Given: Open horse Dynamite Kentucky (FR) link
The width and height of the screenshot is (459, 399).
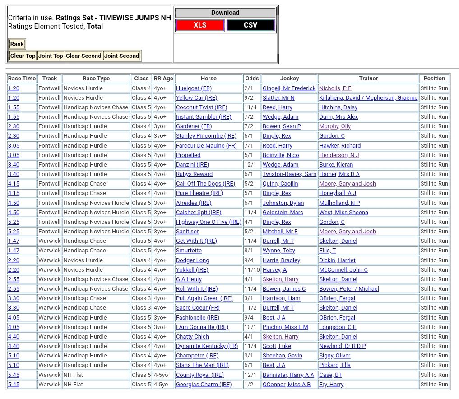Looking at the screenshot, I should point(207,346).
